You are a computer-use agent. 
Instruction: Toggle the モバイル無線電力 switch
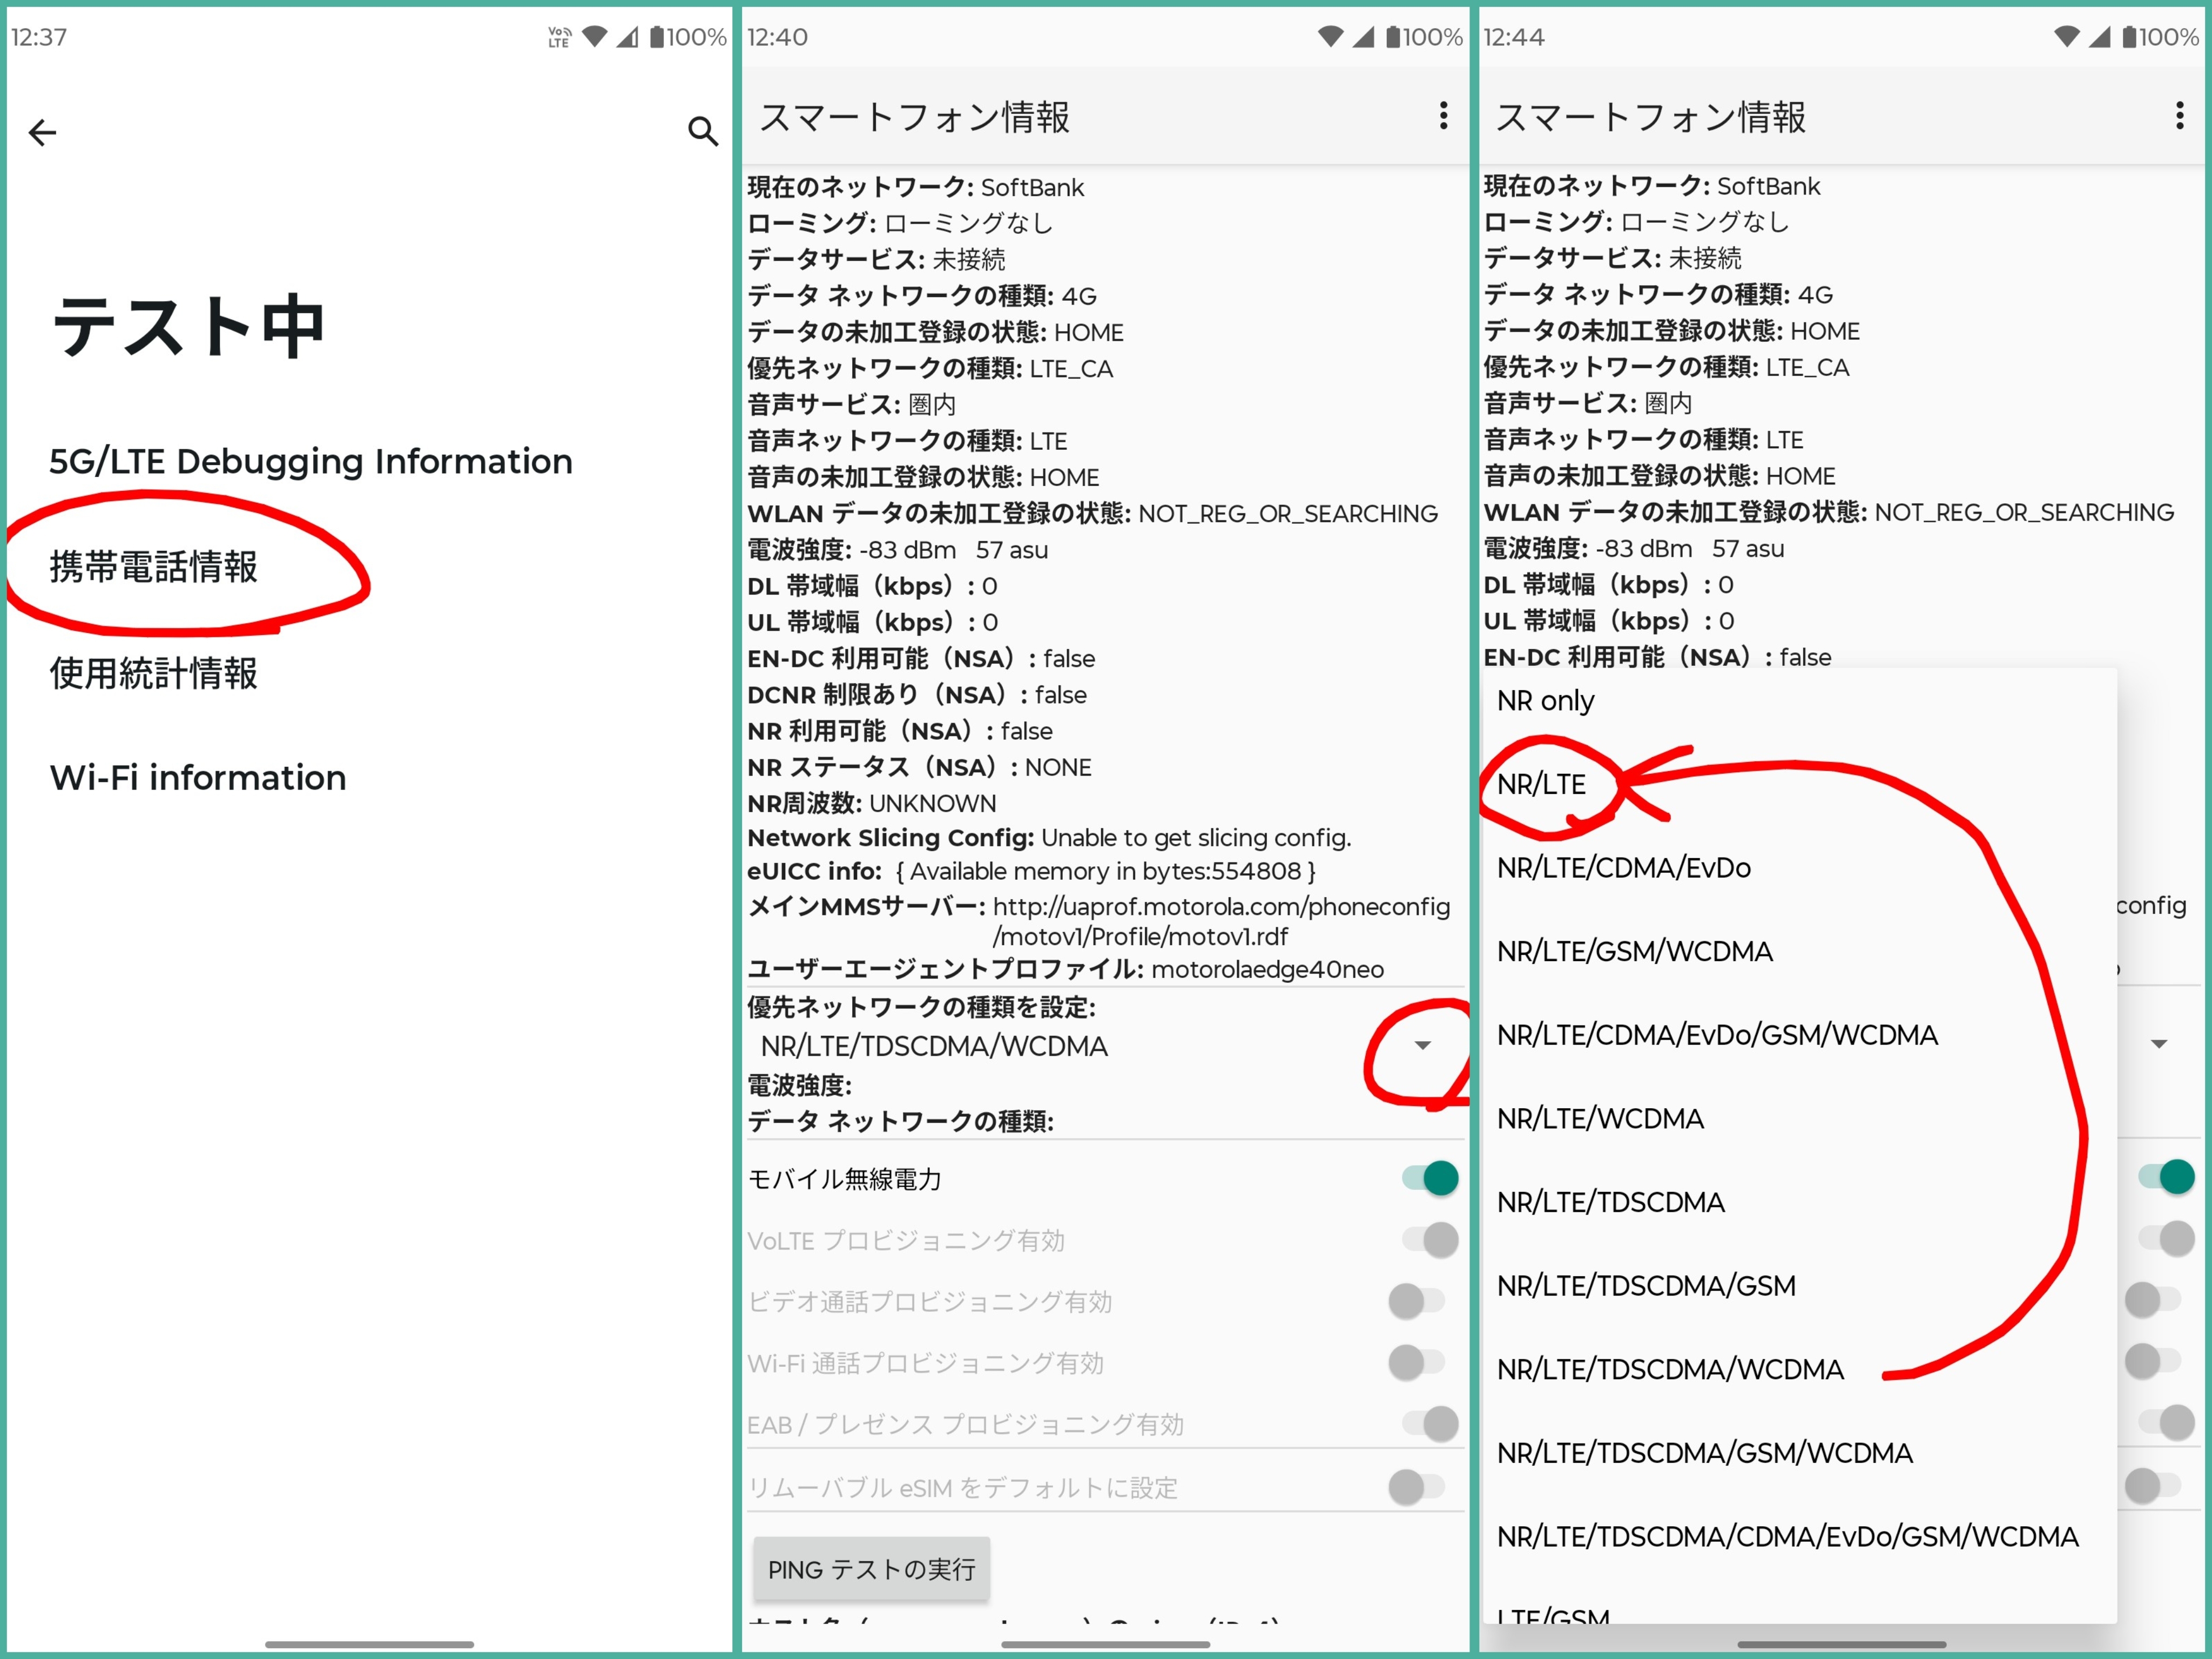coord(1429,1178)
